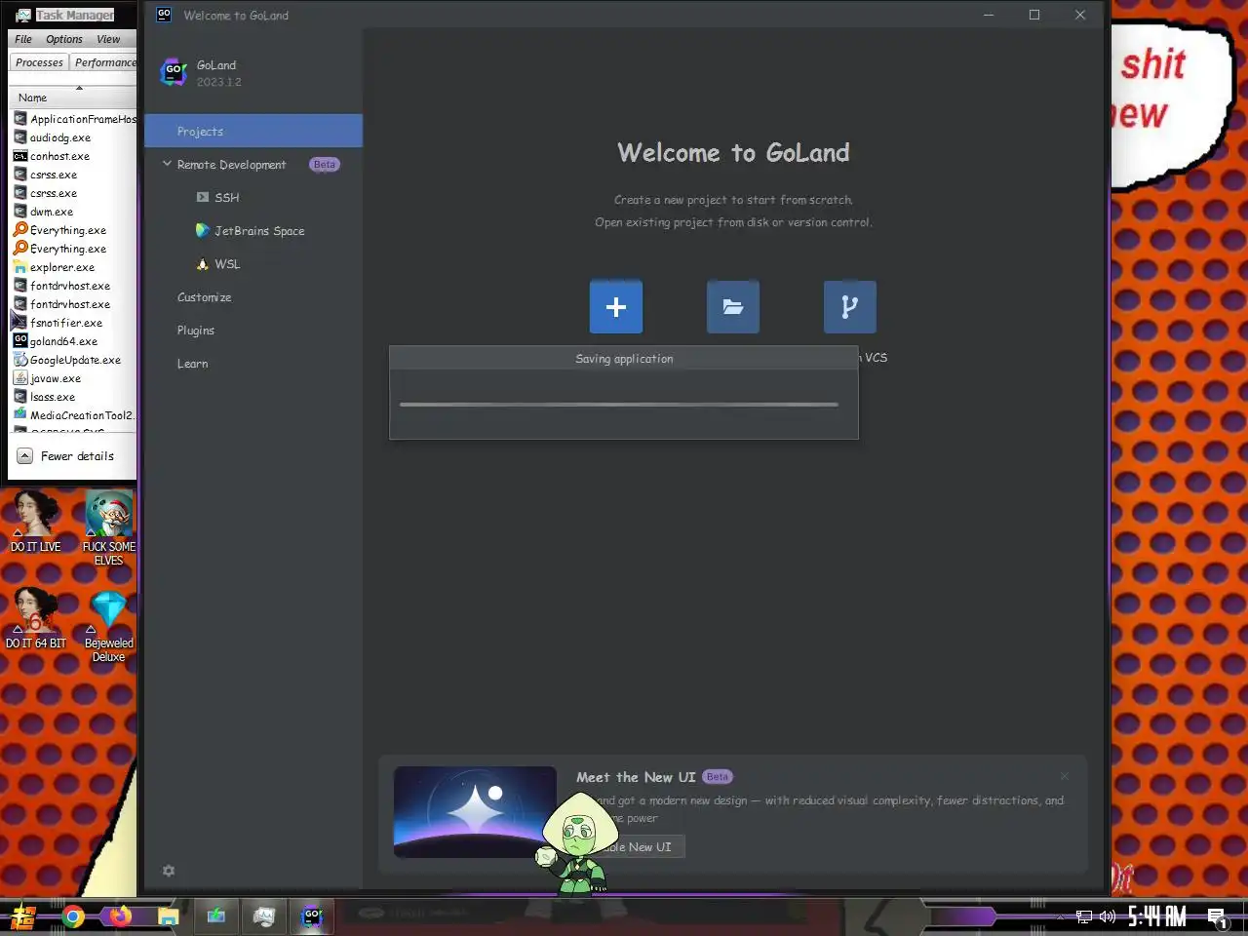Viewport: 1248px width, 936px height.
Task: Collapse Task Manager with Fewer details arrow
Action: tap(25, 456)
